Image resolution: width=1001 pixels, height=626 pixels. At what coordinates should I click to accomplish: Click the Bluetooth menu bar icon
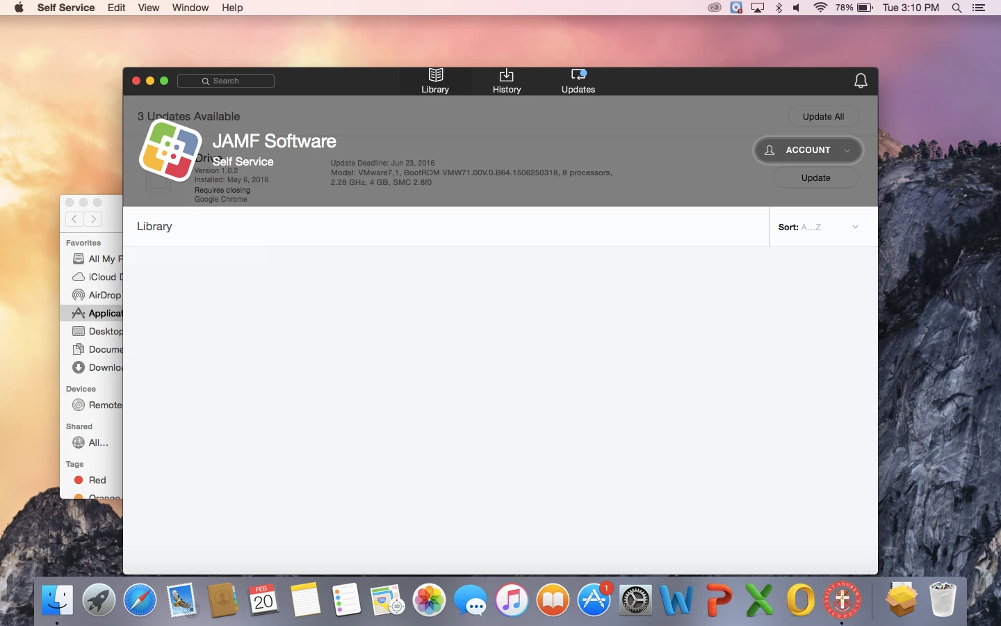coord(779,8)
